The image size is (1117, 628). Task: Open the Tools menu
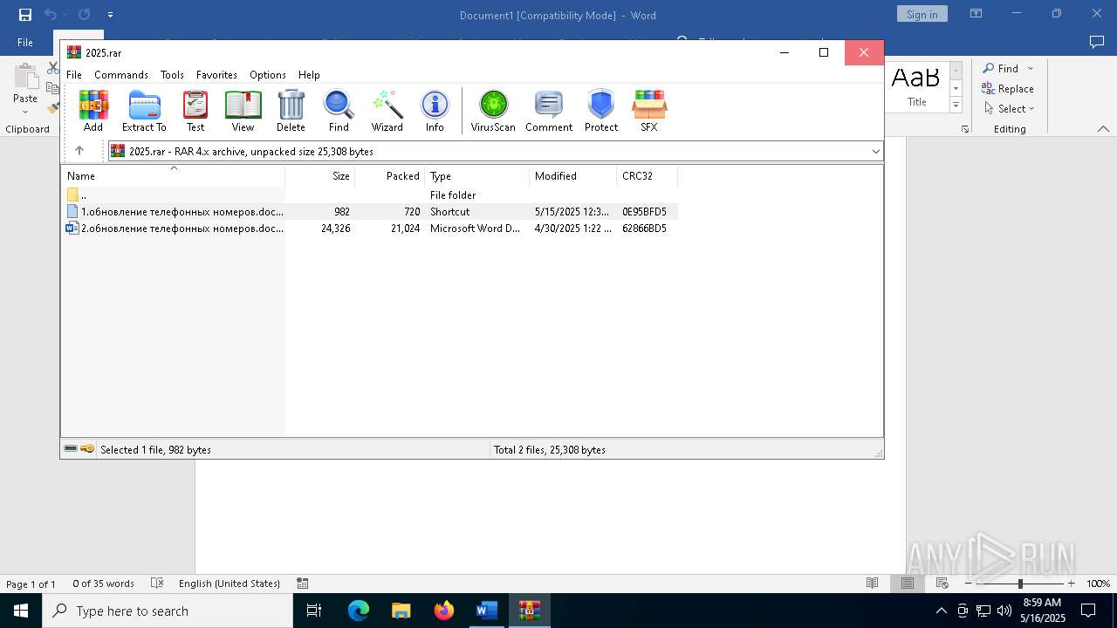(172, 75)
